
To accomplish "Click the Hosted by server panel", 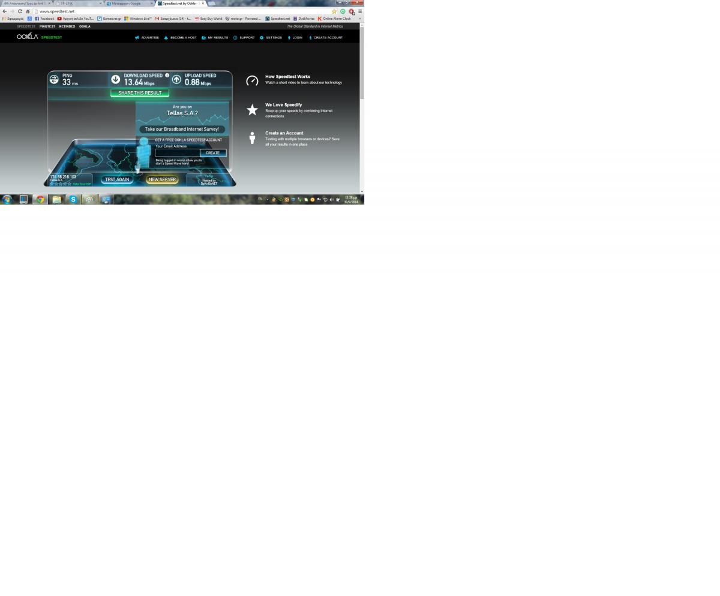I will 209,180.
